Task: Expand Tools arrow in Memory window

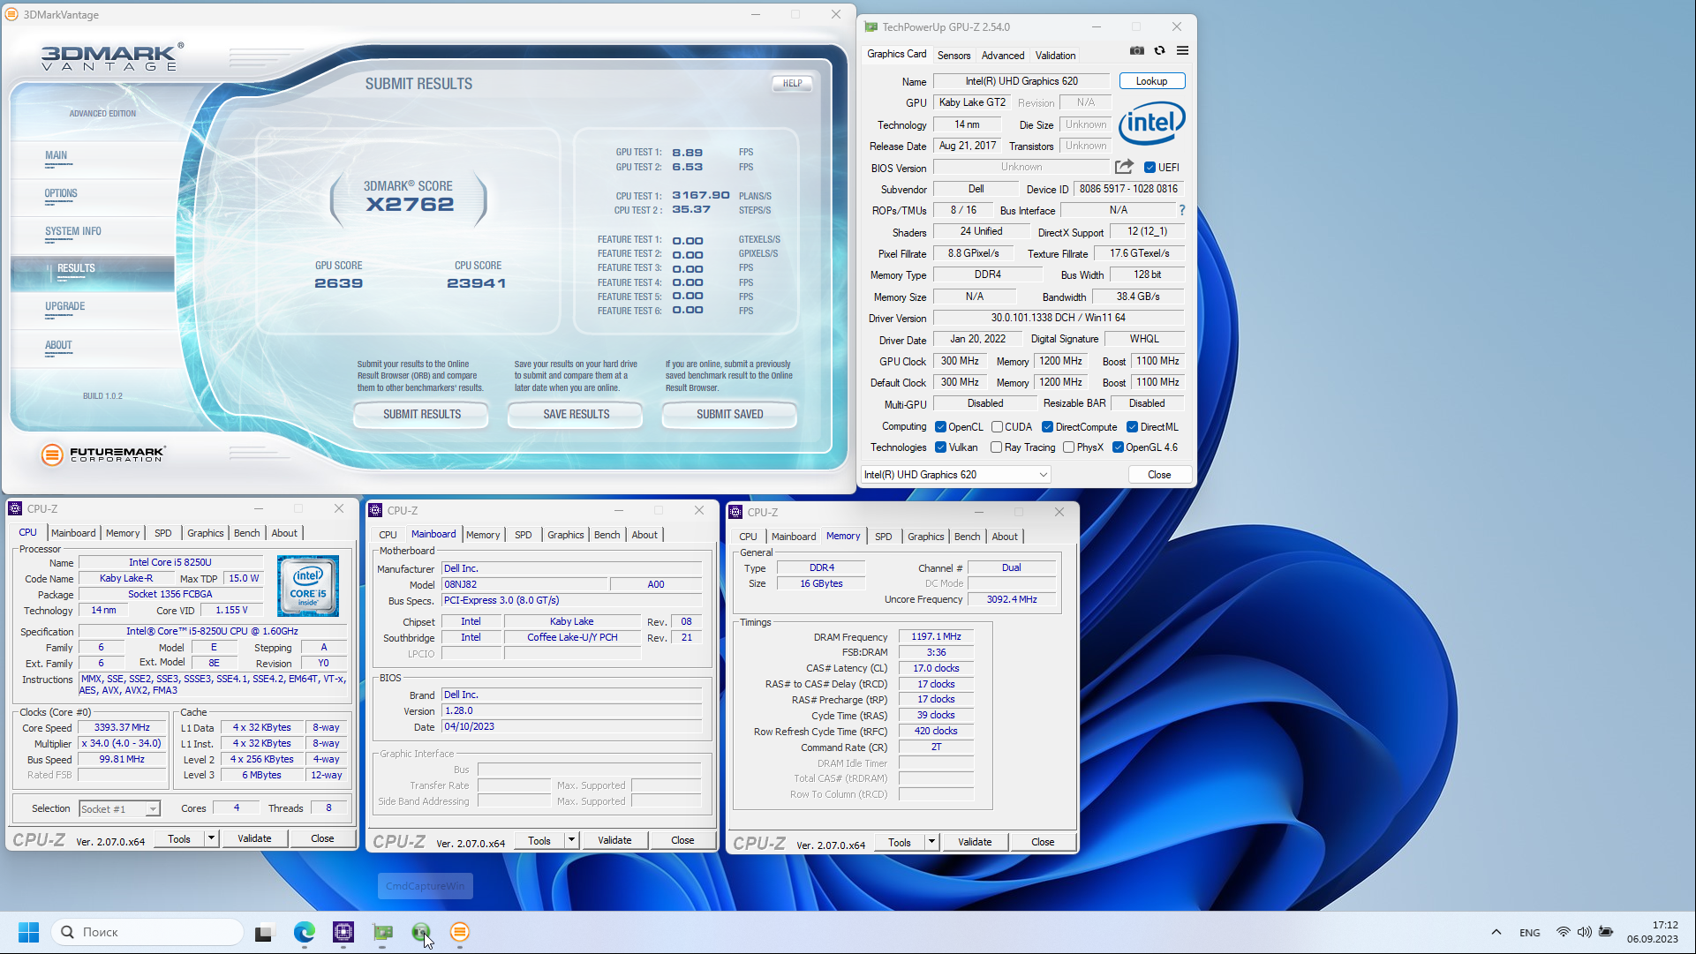Action: tap(931, 842)
